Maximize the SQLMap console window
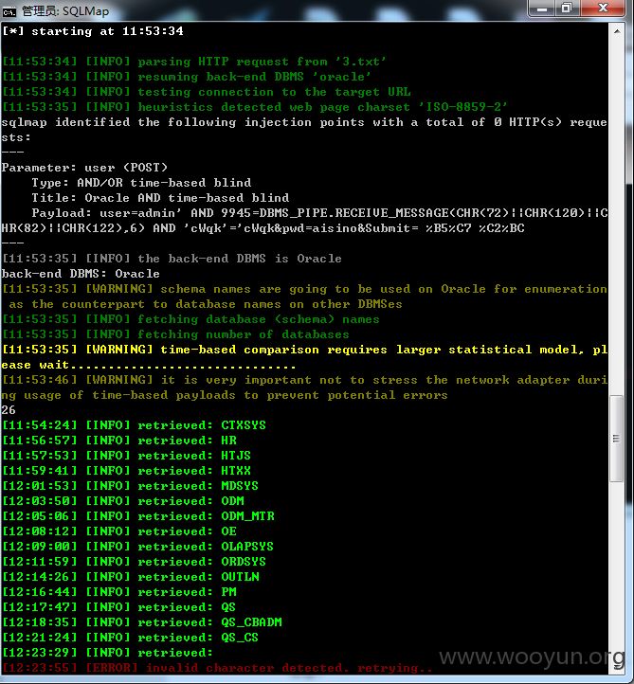Screen dimensions: 634x684 567,9
